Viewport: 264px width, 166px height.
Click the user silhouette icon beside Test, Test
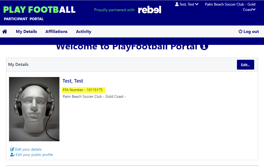coord(177,4)
